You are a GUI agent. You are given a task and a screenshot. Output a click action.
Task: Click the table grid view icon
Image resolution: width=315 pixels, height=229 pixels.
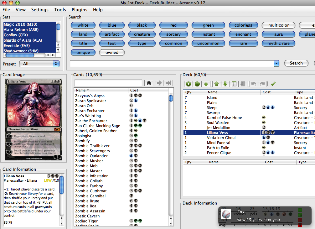(x=234, y=84)
